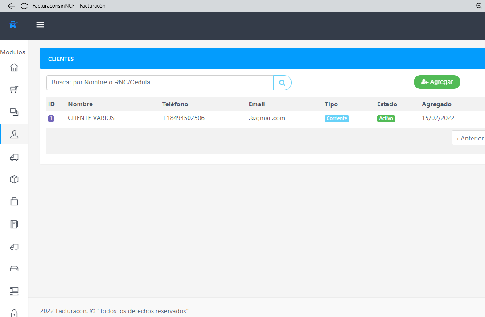Viewport: 485px width, 317px height.
Task: Click the FacturacónsinNCF - Facturacón page title
Action: click(69, 6)
